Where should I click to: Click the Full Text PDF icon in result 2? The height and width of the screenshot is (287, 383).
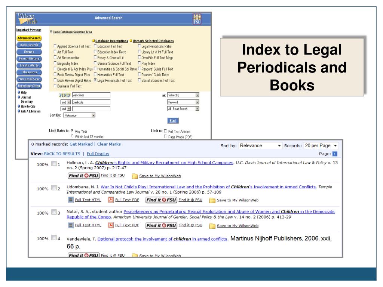[111, 200]
